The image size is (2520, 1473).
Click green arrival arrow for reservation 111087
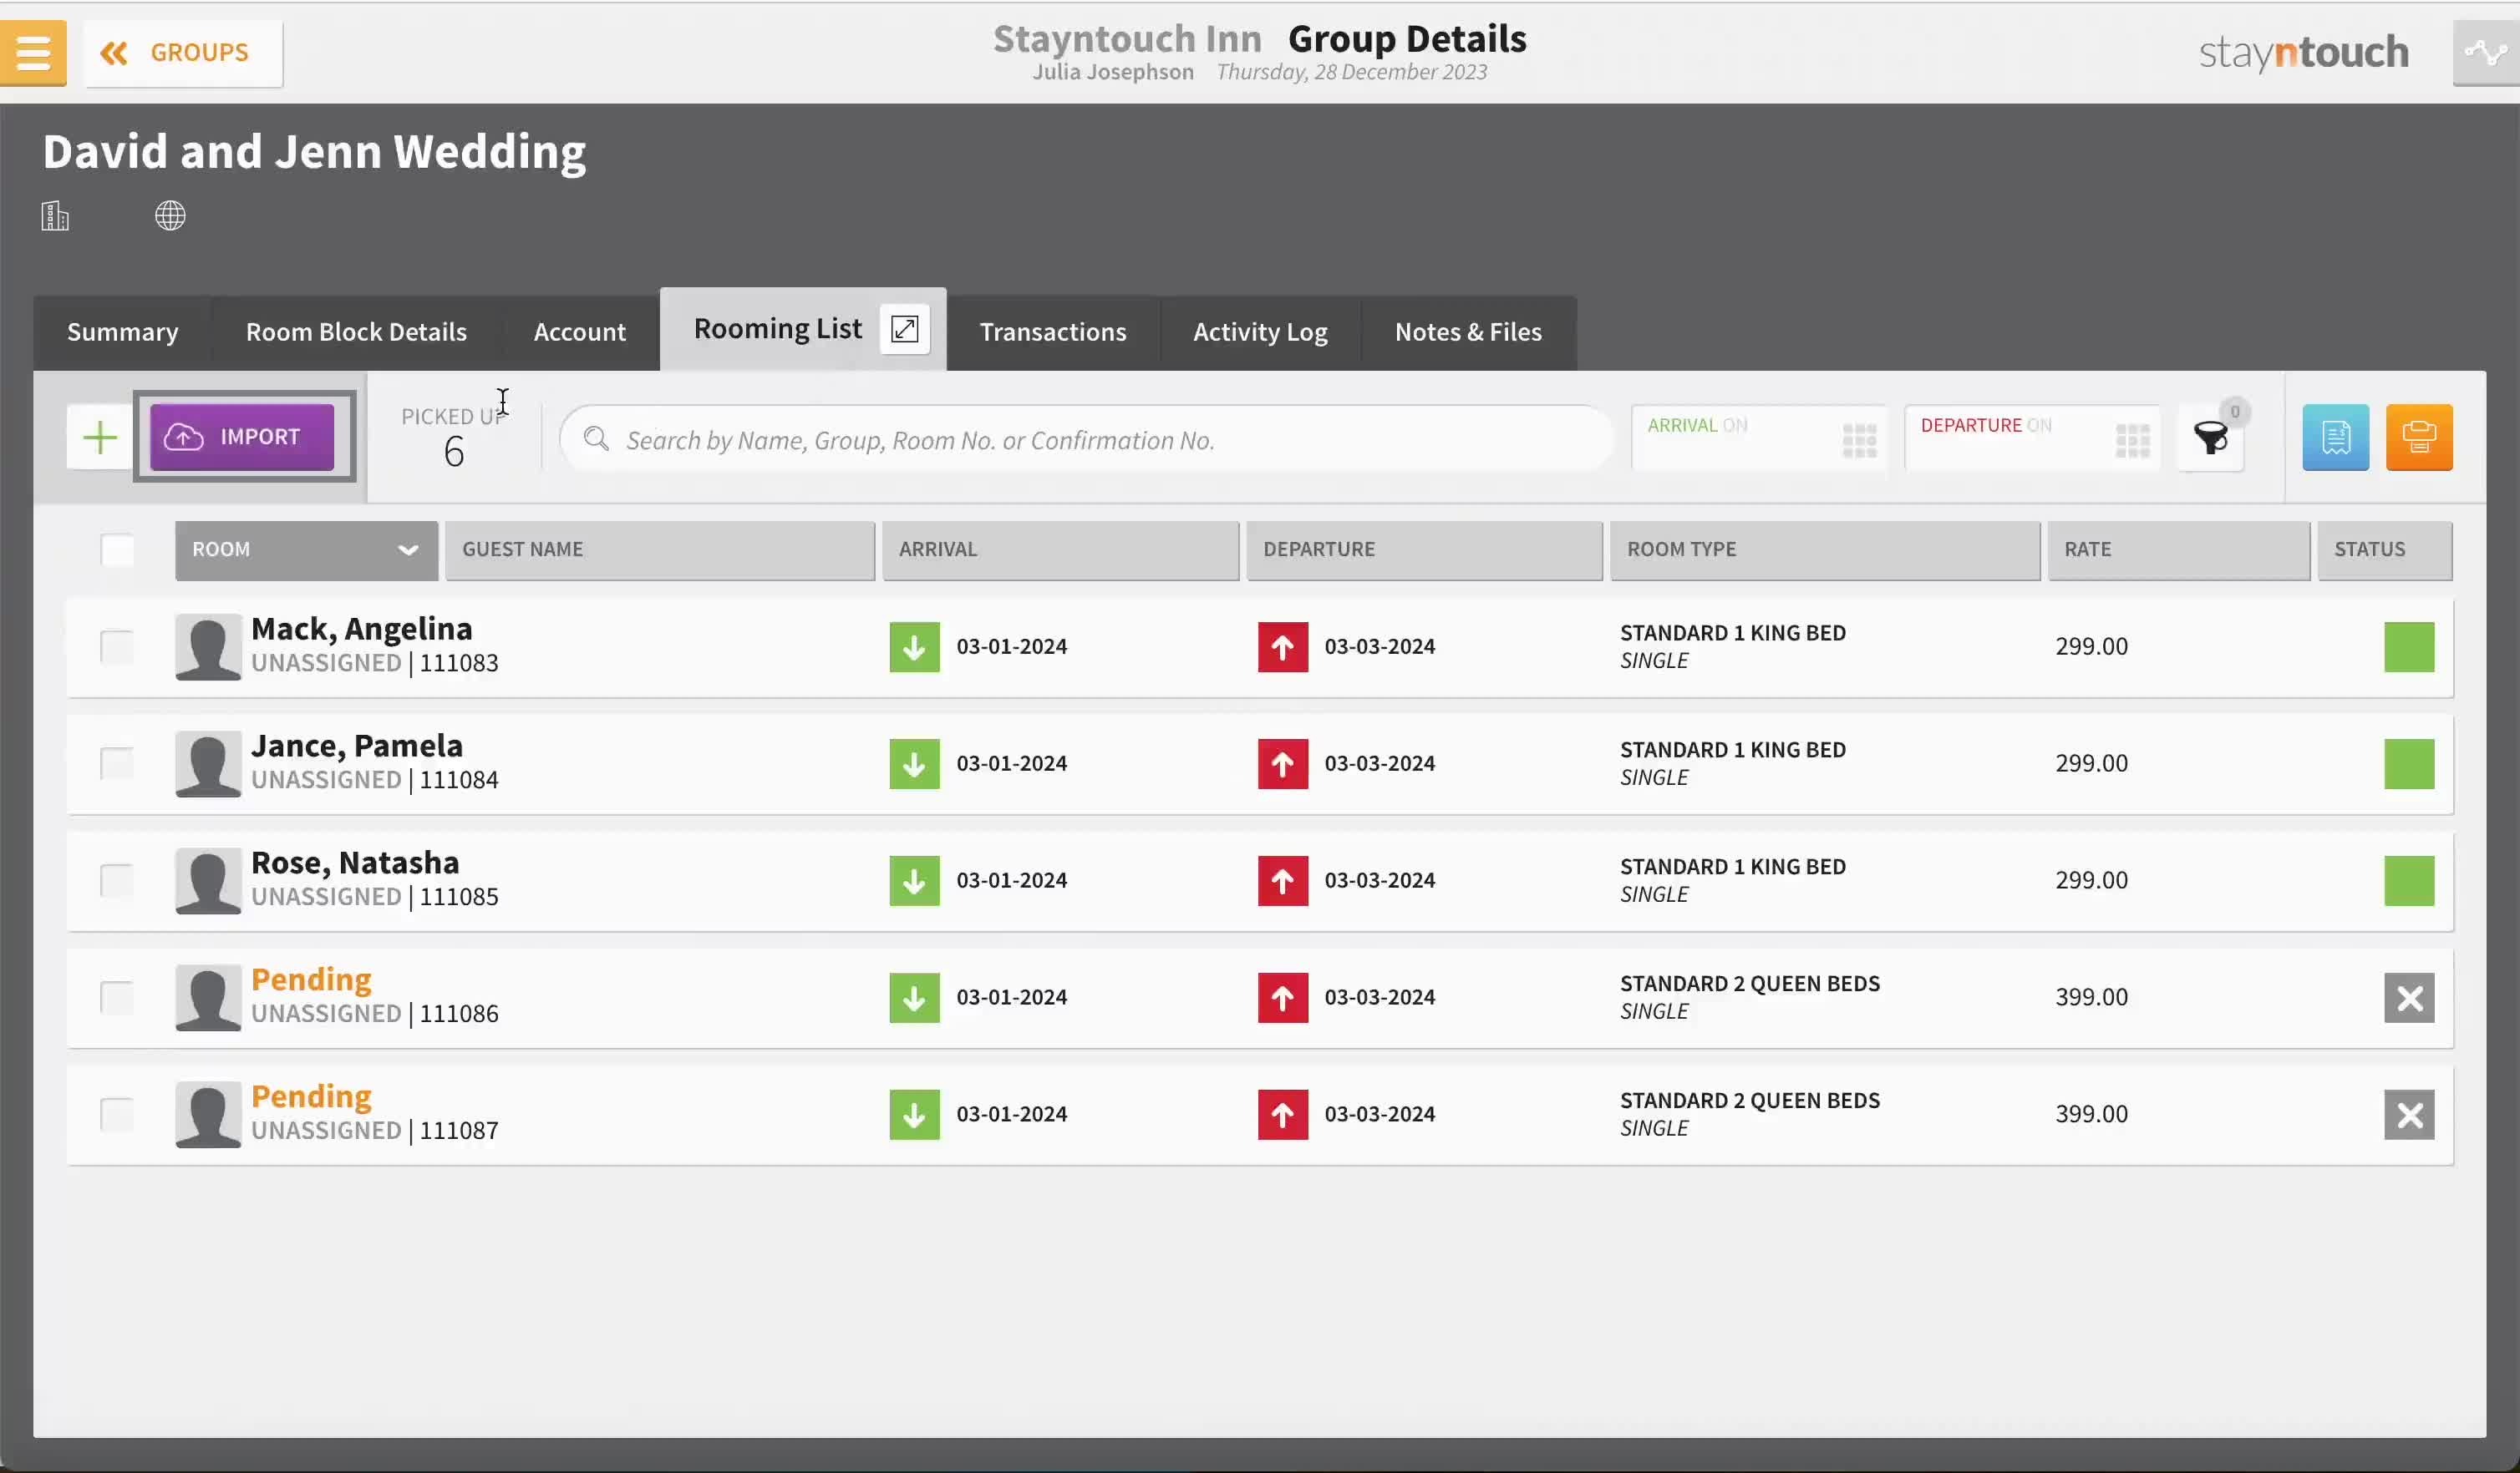pos(914,1114)
